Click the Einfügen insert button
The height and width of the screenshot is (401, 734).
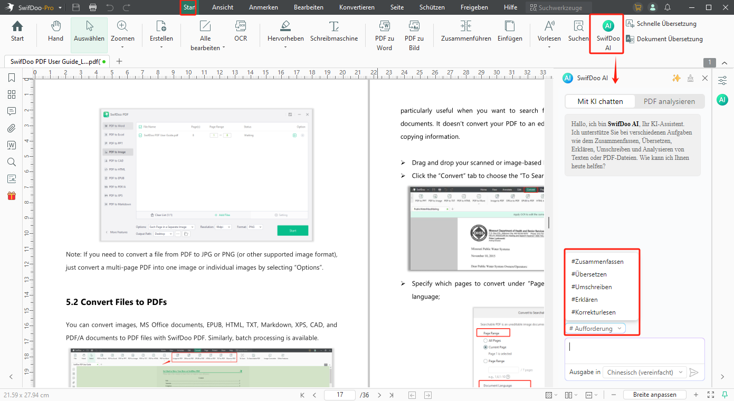[x=510, y=32]
